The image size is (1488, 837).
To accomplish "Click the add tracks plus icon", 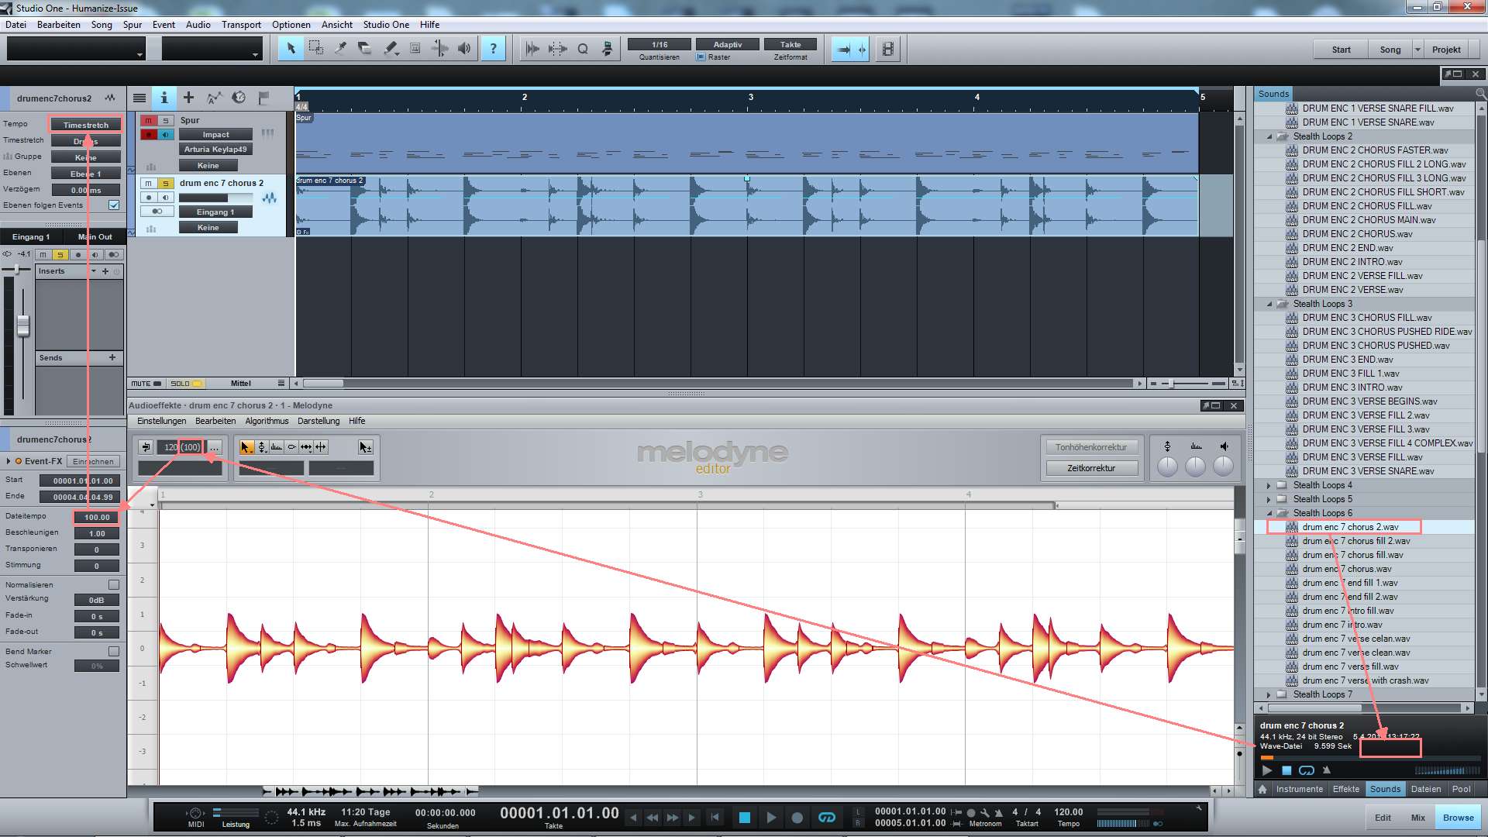I will 188,98.
